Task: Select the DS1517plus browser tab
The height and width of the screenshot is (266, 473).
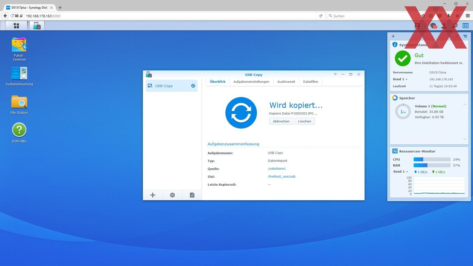Action: click(x=29, y=7)
